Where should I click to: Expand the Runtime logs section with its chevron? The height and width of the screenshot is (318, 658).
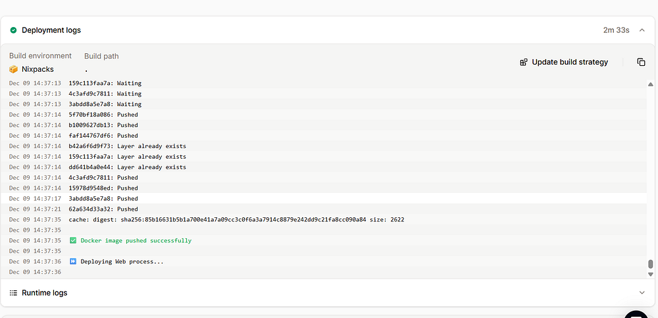(x=642, y=292)
